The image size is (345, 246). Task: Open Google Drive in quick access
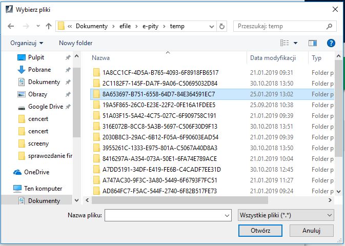point(45,107)
